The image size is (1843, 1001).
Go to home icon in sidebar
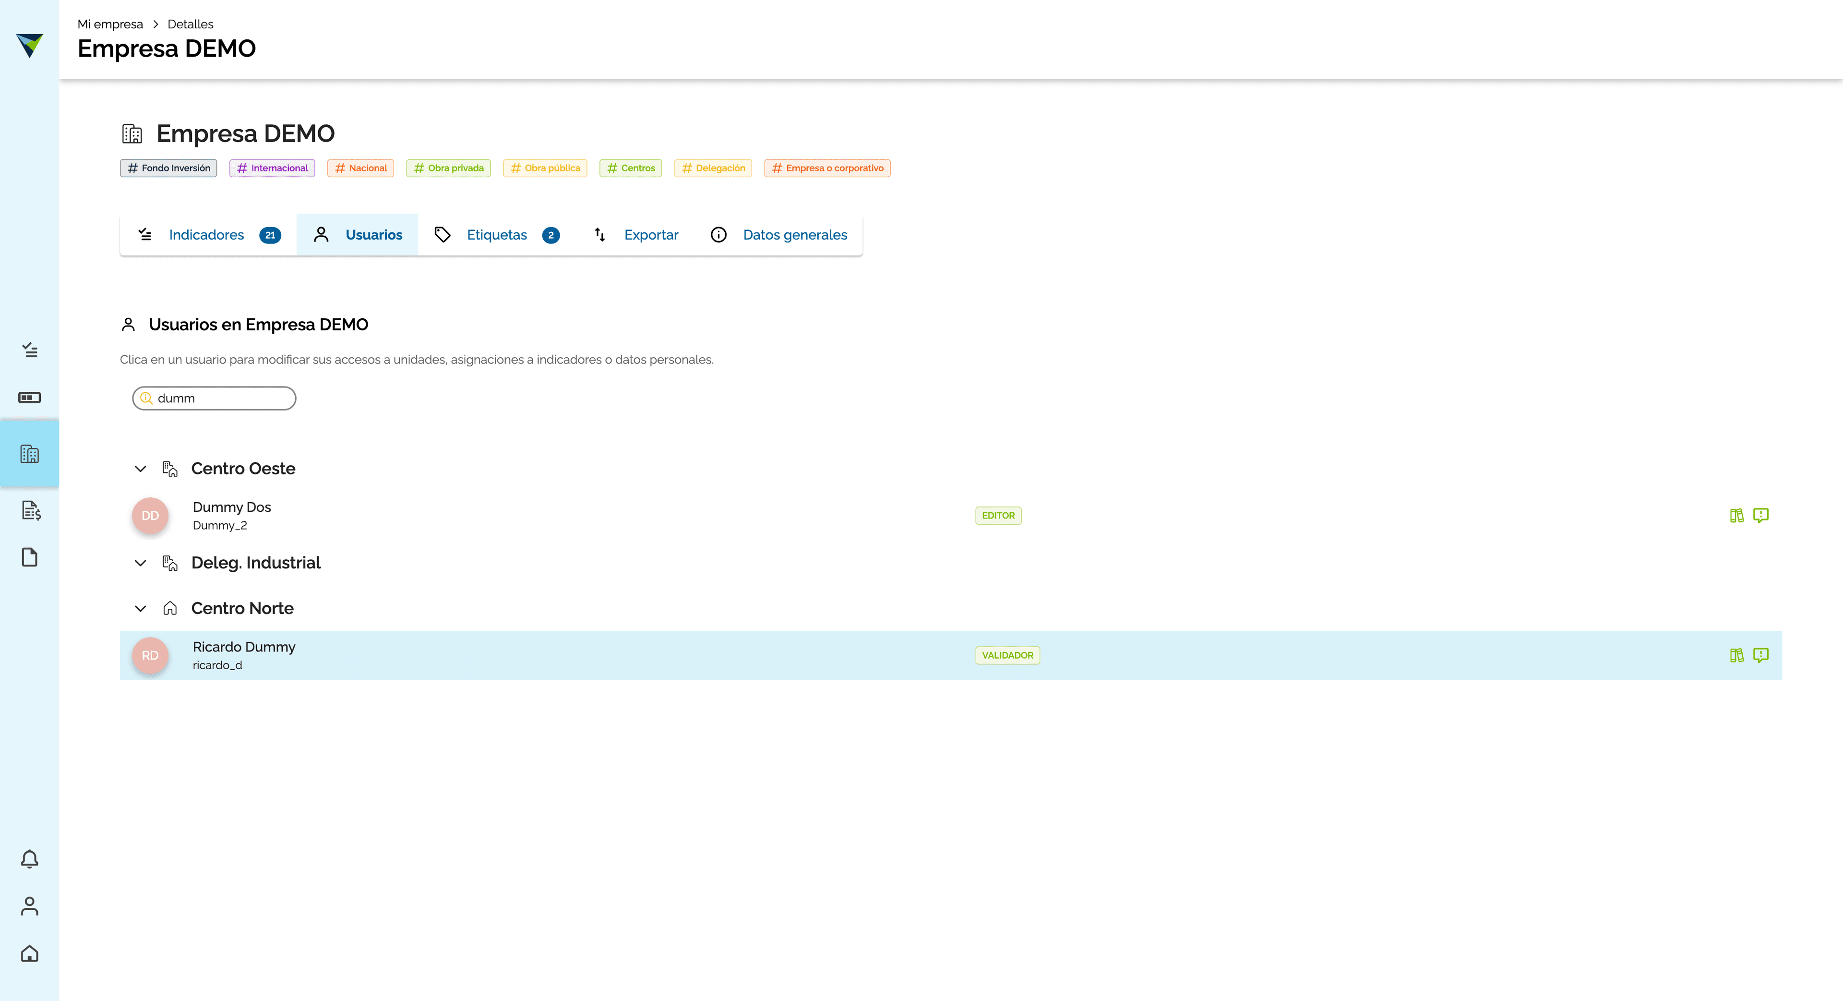29,953
